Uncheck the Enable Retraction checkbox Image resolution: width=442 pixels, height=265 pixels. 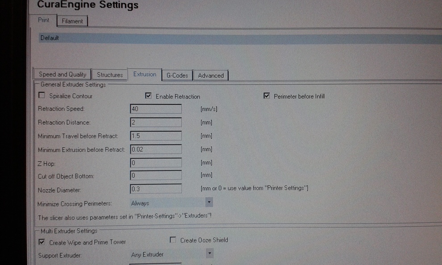pyautogui.click(x=149, y=96)
